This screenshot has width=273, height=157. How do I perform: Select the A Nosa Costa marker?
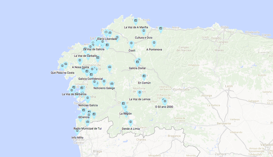point(80,62)
